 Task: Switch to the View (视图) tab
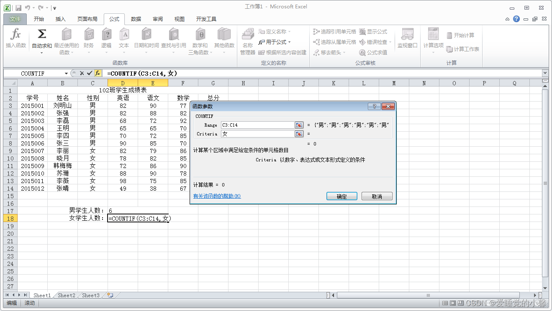click(x=180, y=19)
